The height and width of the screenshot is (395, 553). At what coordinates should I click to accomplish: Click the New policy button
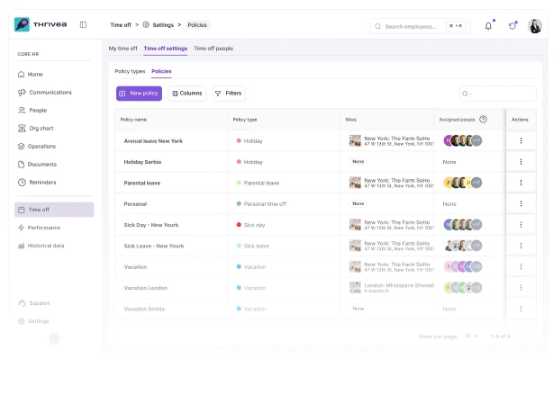click(x=139, y=94)
